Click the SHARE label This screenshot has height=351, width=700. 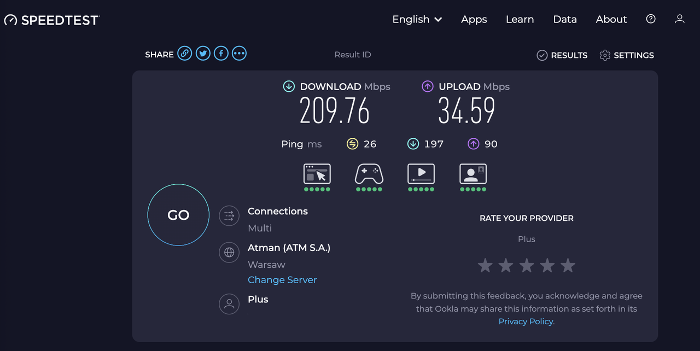[159, 55]
